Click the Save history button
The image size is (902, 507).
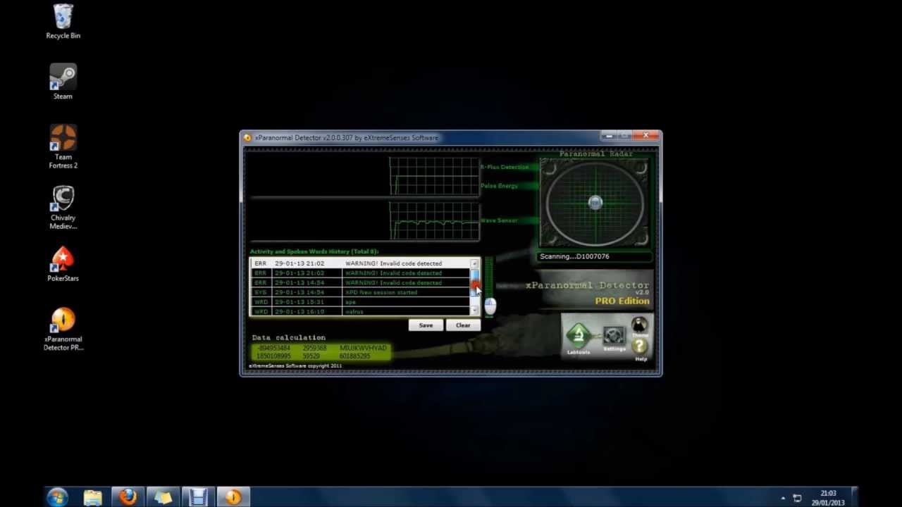pos(426,325)
